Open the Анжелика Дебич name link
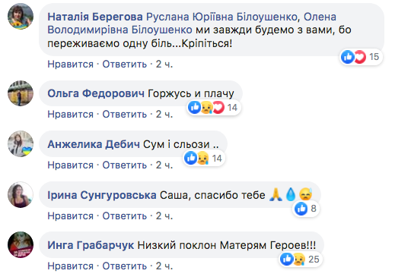This screenshot has width=411, height=277. pyautogui.click(x=94, y=144)
